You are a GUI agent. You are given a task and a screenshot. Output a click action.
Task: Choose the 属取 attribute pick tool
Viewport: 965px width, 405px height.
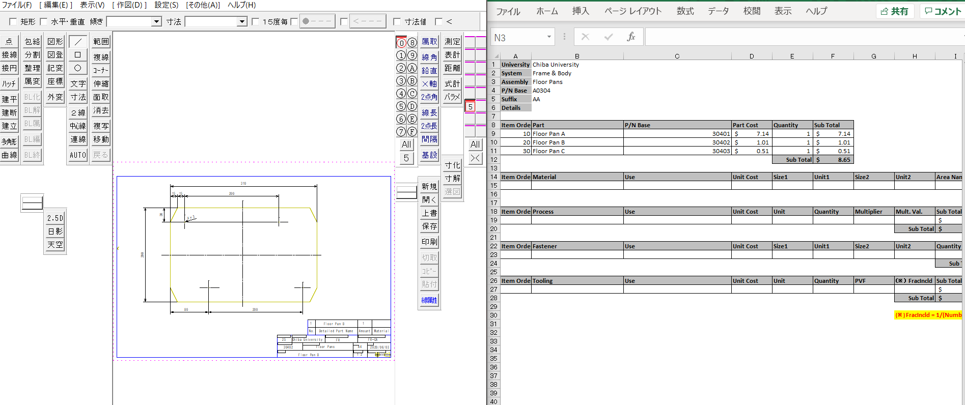429,41
